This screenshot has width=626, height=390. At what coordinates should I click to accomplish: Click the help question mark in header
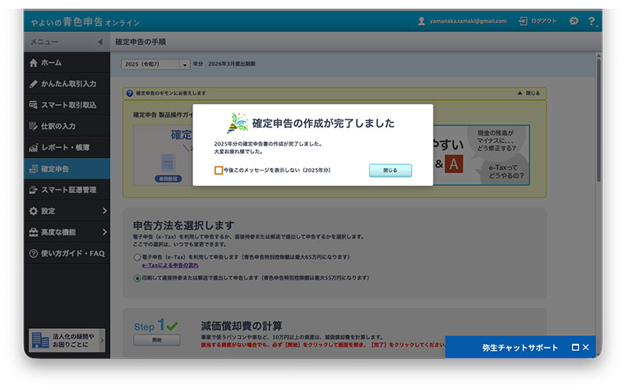(591, 21)
